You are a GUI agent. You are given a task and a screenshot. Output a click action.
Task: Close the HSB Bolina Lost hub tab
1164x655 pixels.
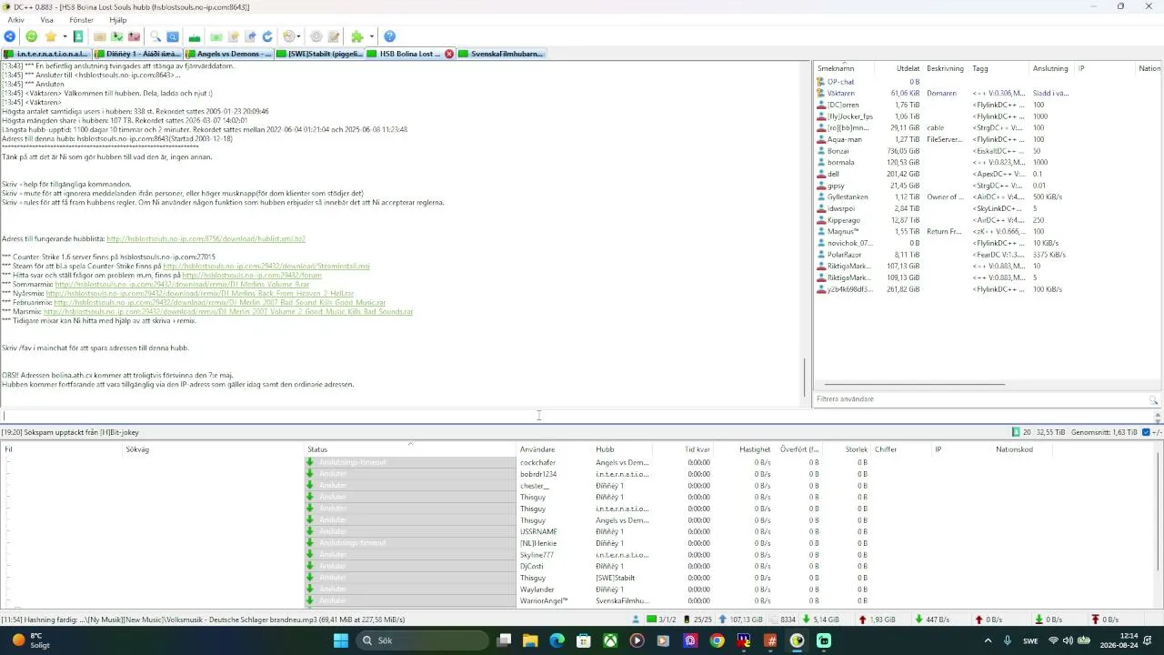click(x=449, y=54)
